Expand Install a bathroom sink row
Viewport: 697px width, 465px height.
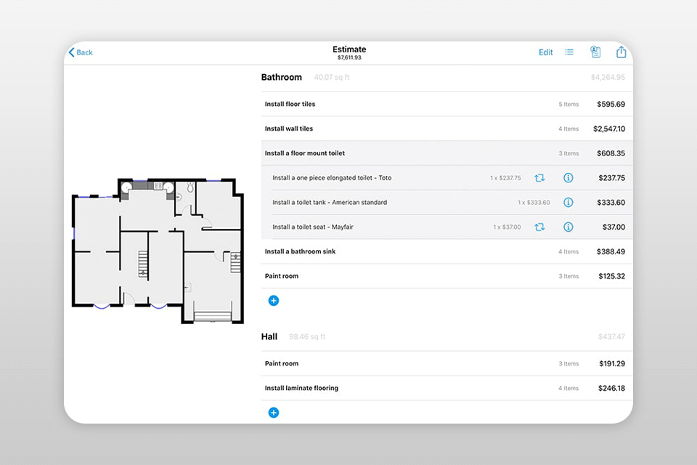[x=447, y=251]
